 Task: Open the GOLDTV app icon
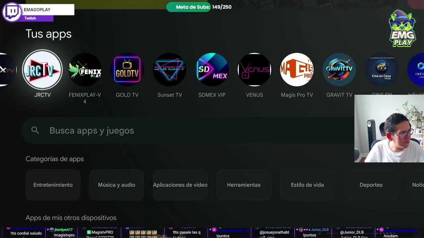tap(127, 70)
